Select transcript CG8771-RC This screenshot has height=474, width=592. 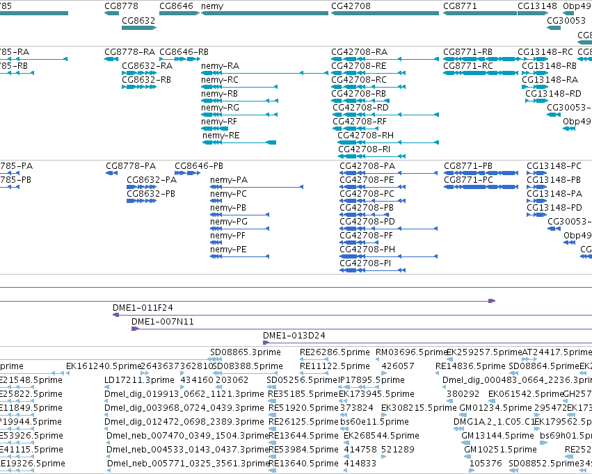point(468,65)
